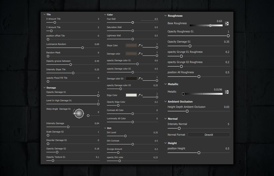Click the Grunge Amount slider handle
Screen dimensions: 274x176
point(118,153)
